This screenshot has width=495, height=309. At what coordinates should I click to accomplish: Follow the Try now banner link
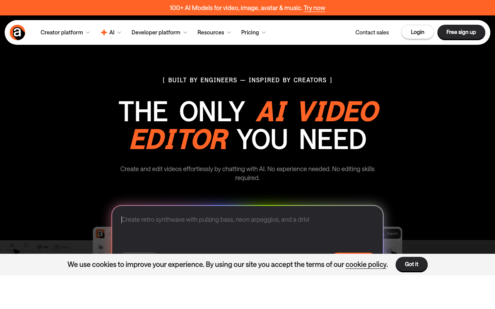314,8
